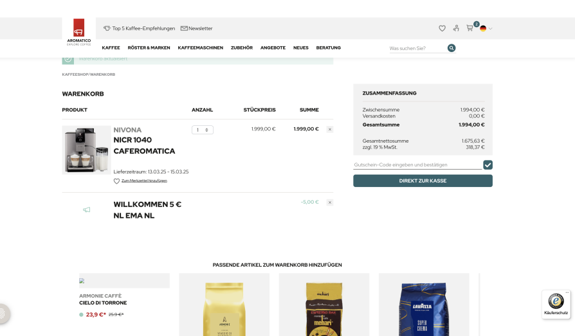Screen dimensions: 575x336
Task: Open NICR 1040 Caferomatica product title
Action: click(144, 145)
